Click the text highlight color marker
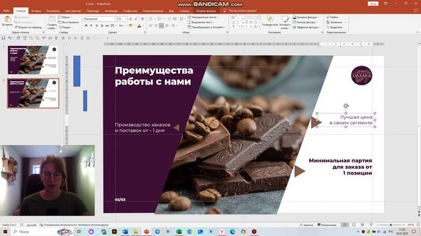 point(130,26)
